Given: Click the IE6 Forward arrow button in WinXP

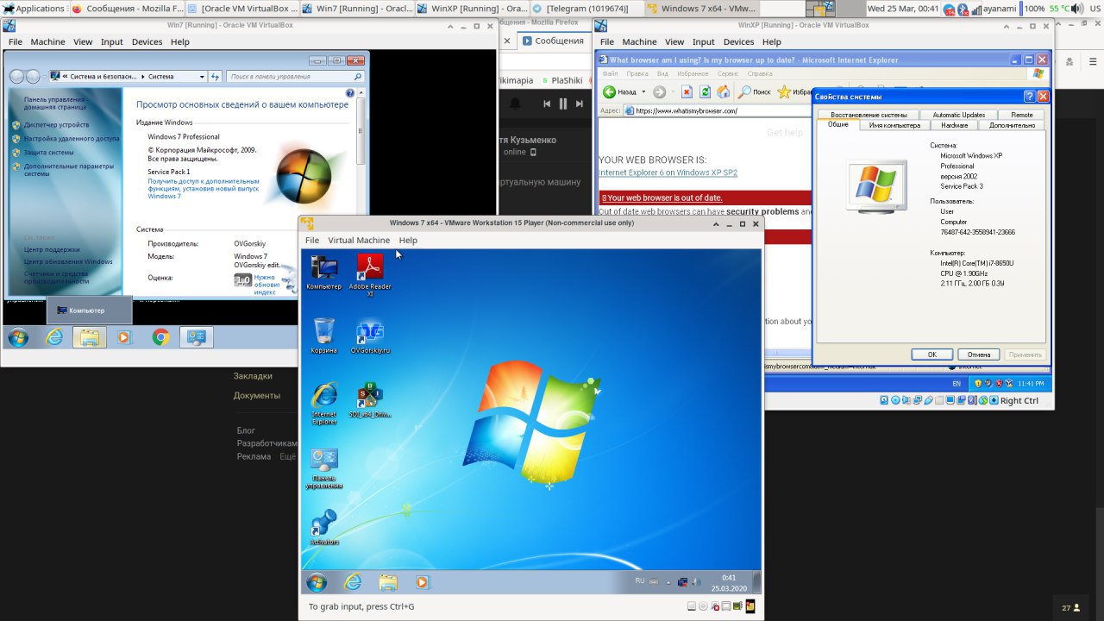Looking at the screenshot, I should click(659, 91).
